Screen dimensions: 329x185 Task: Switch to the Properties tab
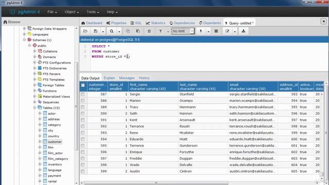click(x=116, y=23)
